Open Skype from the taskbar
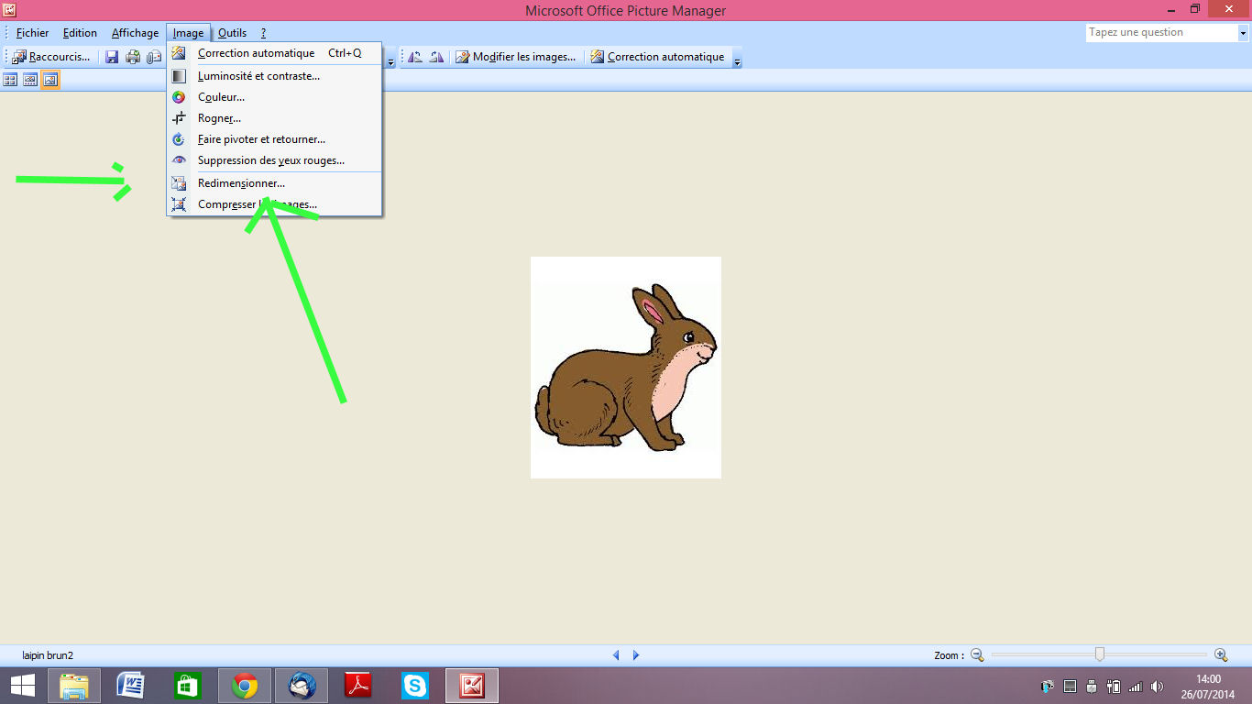Image resolution: width=1252 pixels, height=704 pixels. 415,686
